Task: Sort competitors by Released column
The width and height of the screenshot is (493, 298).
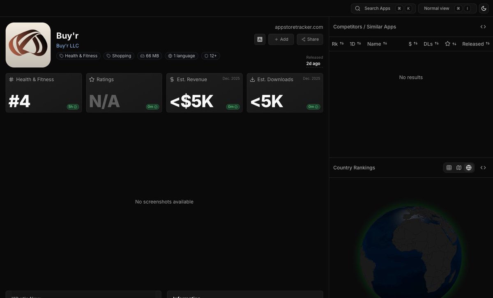Action: pos(476,44)
